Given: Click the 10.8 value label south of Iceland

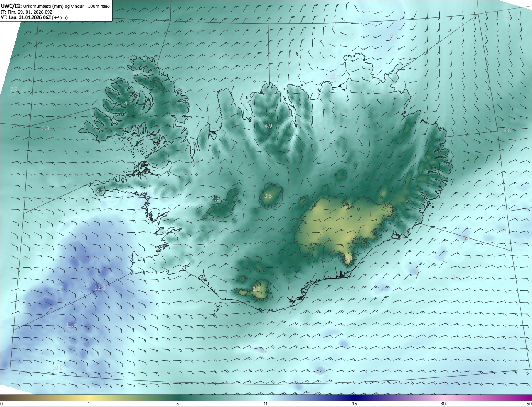Looking at the screenshot, I should click(x=262, y=352).
